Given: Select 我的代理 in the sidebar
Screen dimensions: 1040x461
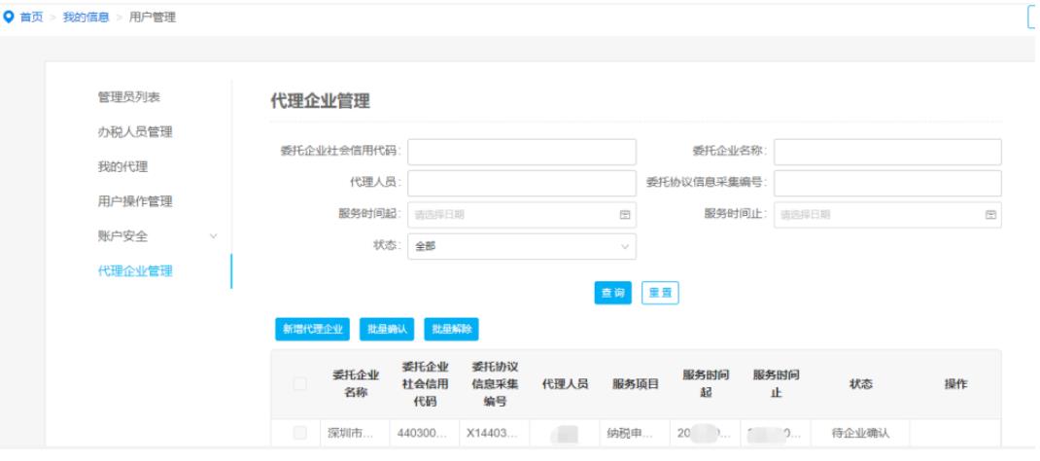Looking at the screenshot, I should [122, 167].
